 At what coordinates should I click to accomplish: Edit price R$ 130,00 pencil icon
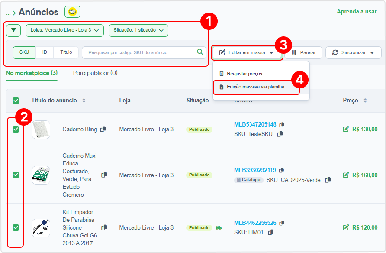pyautogui.click(x=346, y=129)
